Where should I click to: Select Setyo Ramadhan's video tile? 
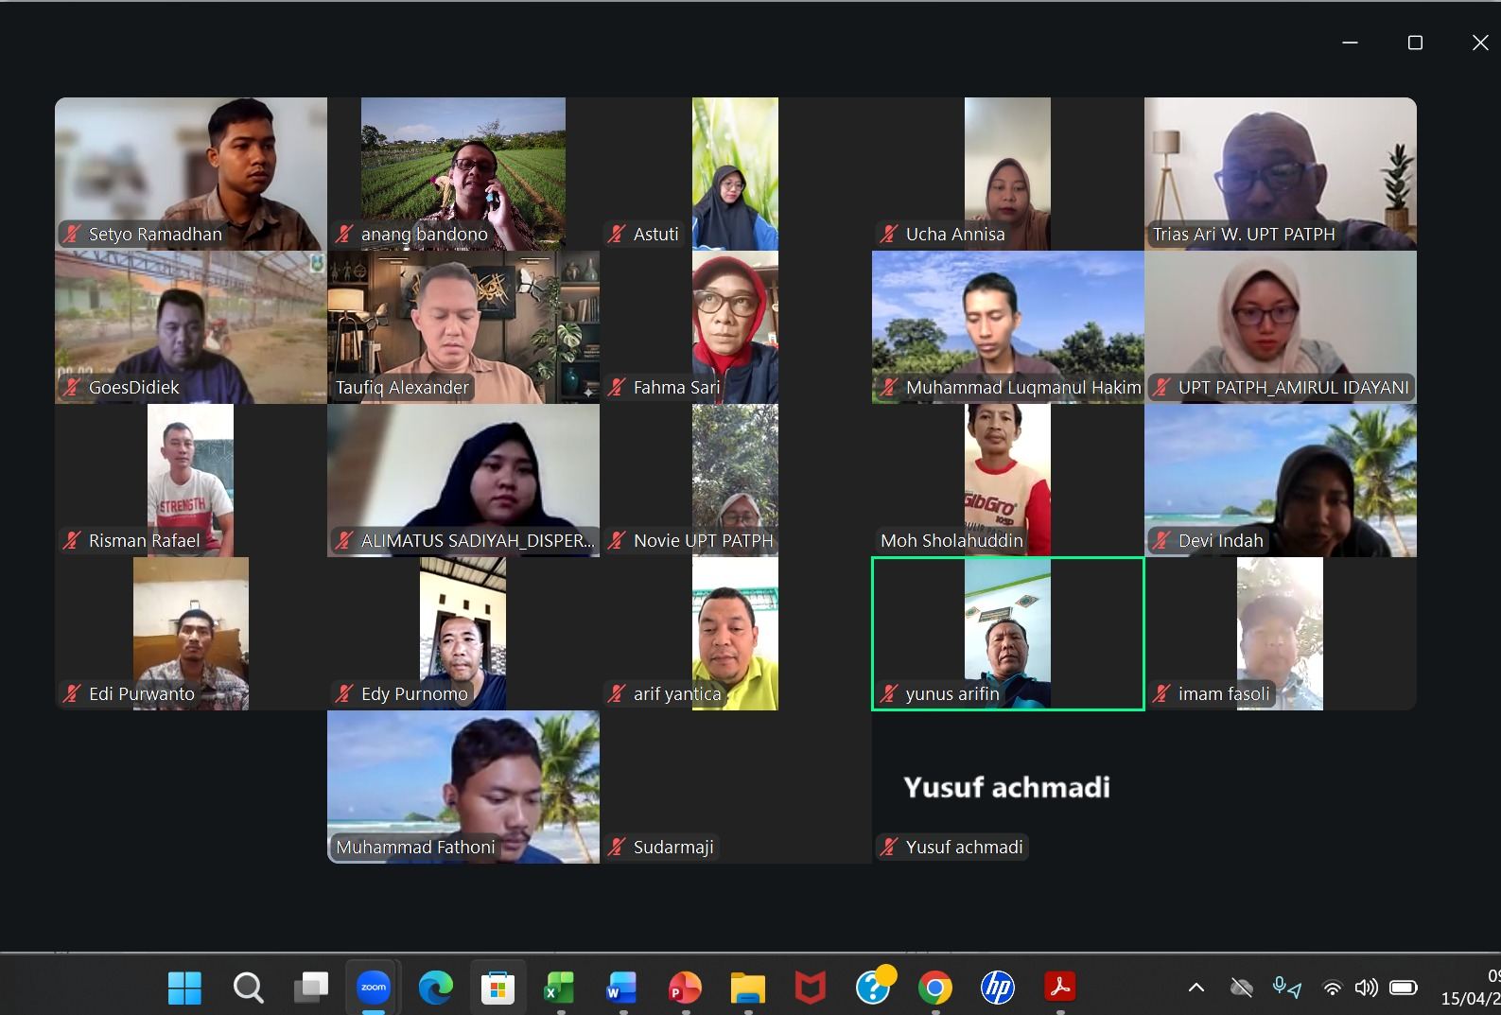coord(191,174)
